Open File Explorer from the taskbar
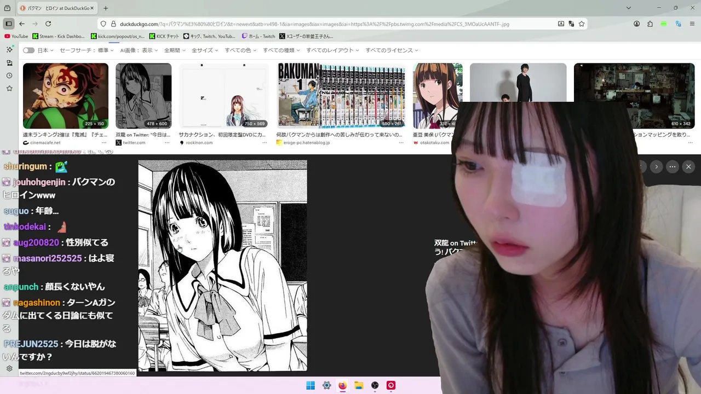 (x=359, y=385)
